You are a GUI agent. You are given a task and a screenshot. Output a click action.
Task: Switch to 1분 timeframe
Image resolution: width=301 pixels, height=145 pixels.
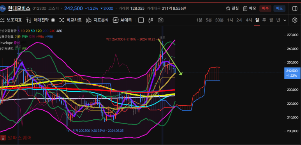[x=199, y=20]
